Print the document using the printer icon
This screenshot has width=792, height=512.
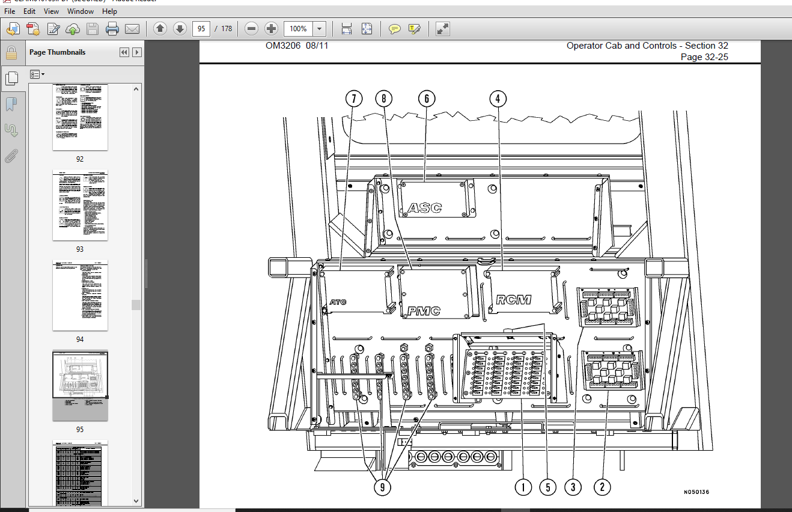112,28
